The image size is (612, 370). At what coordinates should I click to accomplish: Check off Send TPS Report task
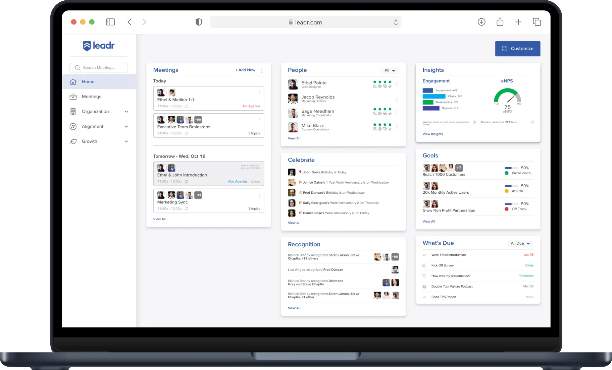(424, 297)
